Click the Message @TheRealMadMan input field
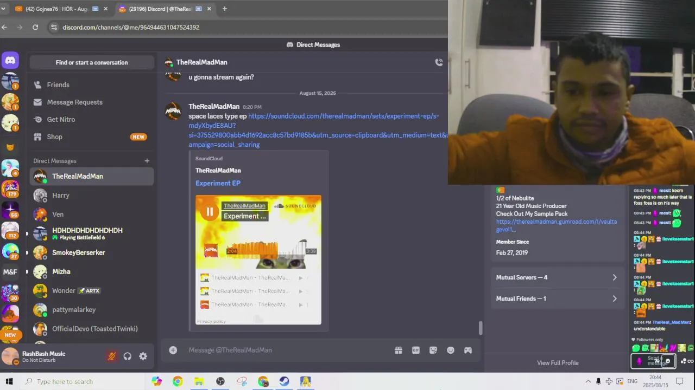Viewport: 695px width, 390px height. click(x=288, y=350)
